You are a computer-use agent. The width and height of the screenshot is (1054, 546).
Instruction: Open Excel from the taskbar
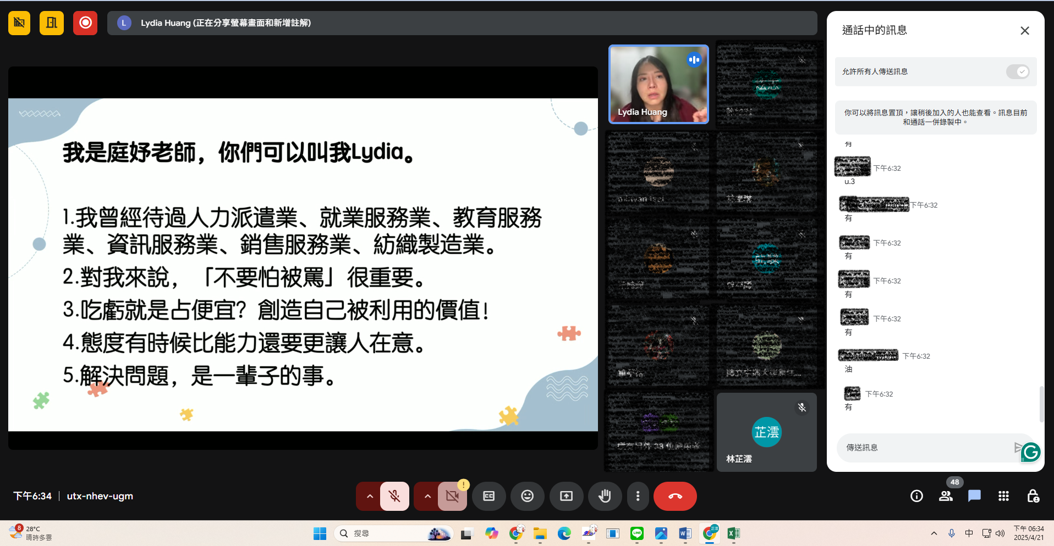733,533
